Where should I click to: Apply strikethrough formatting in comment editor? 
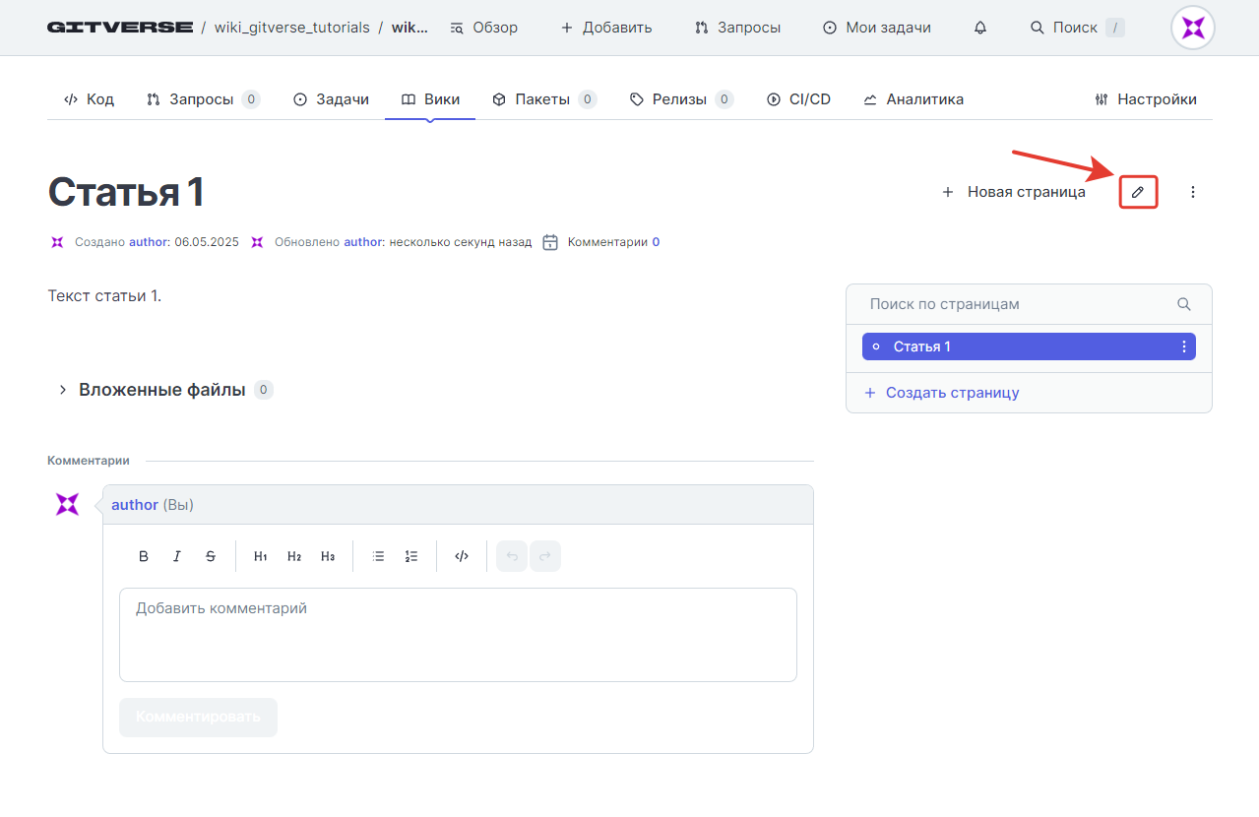[211, 556]
